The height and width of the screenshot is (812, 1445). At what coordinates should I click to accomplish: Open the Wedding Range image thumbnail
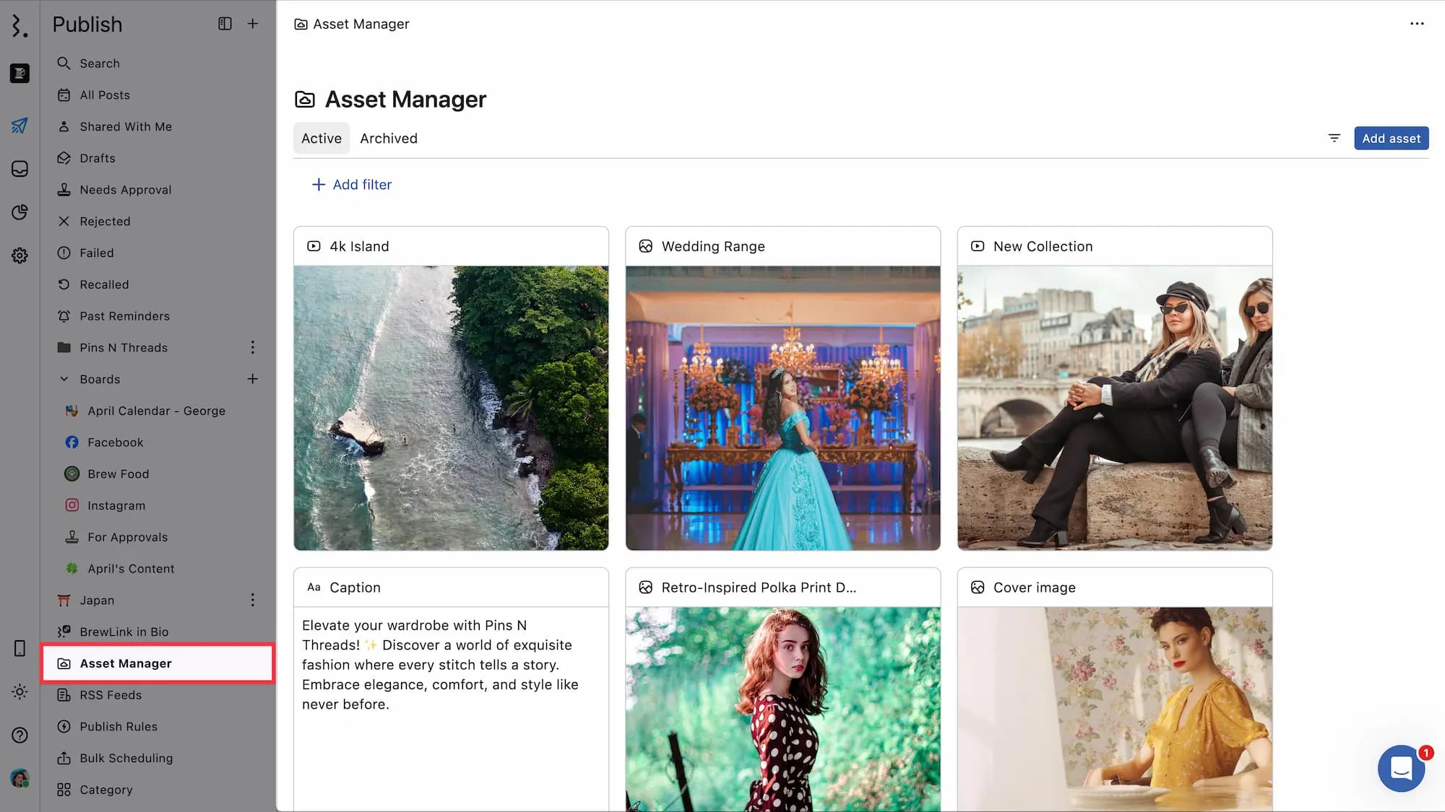pyautogui.click(x=782, y=408)
